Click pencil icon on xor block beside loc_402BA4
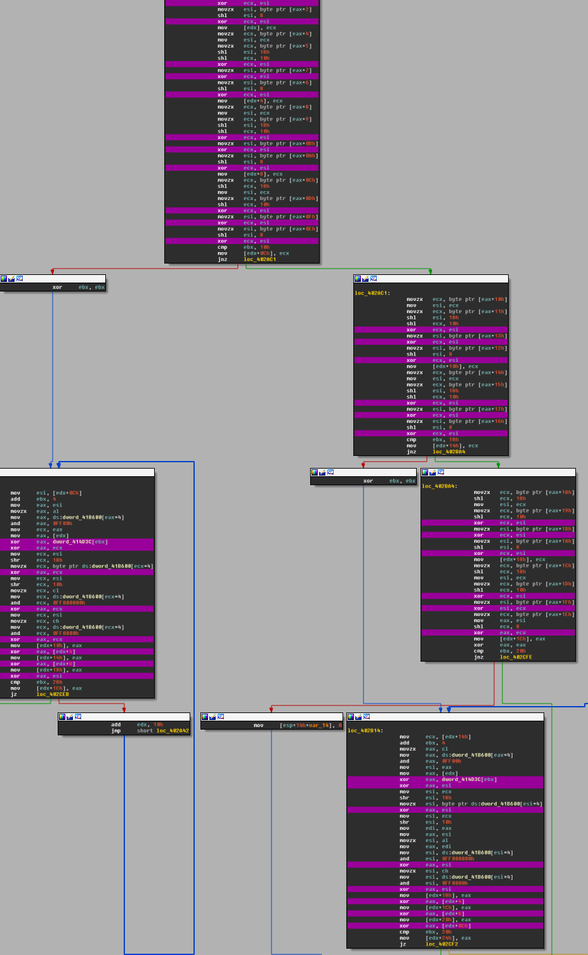 pos(322,472)
